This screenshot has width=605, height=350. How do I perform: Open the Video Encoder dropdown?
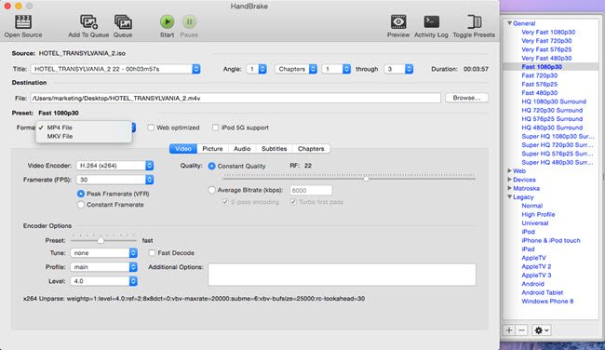click(x=115, y=166)
